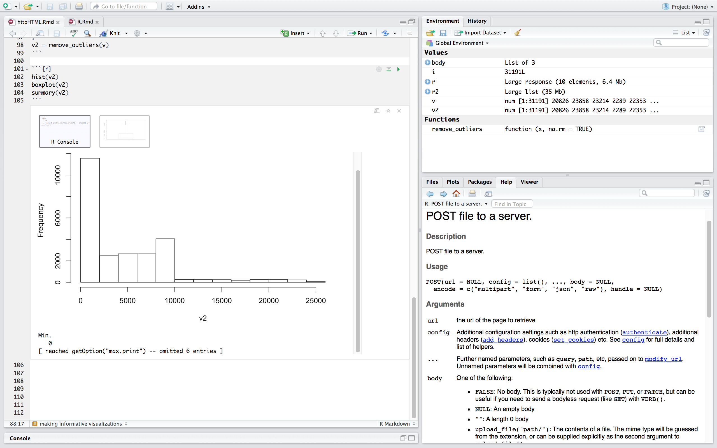
Task: Follow the add_headers help link
Action: pos(502,340)
